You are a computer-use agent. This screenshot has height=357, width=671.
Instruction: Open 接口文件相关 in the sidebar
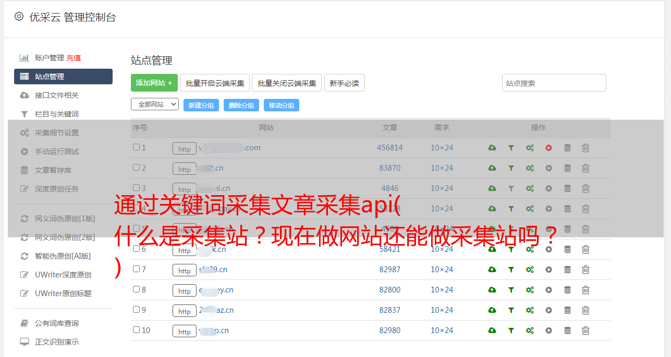pyautogui.click(x=56, y=95)
